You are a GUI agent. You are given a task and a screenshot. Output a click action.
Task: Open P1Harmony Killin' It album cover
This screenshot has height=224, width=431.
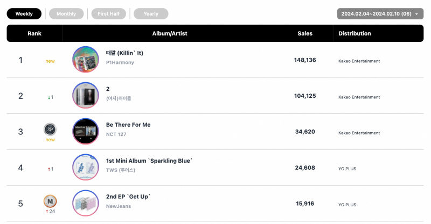pos(86,60)
